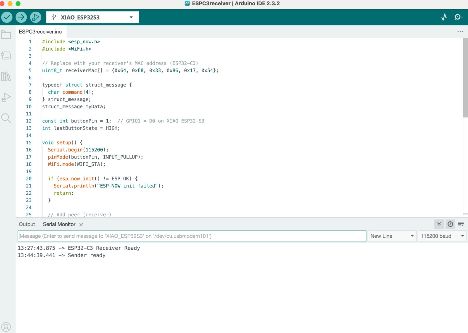
Task: Toggle autoscroll in Serial Monitor
Action: click(x=439, y=224)
